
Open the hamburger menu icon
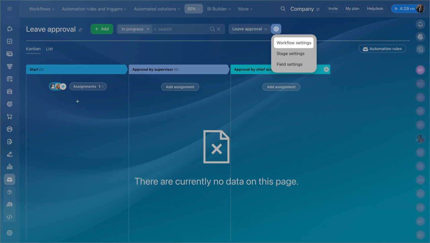pos(9,9)
